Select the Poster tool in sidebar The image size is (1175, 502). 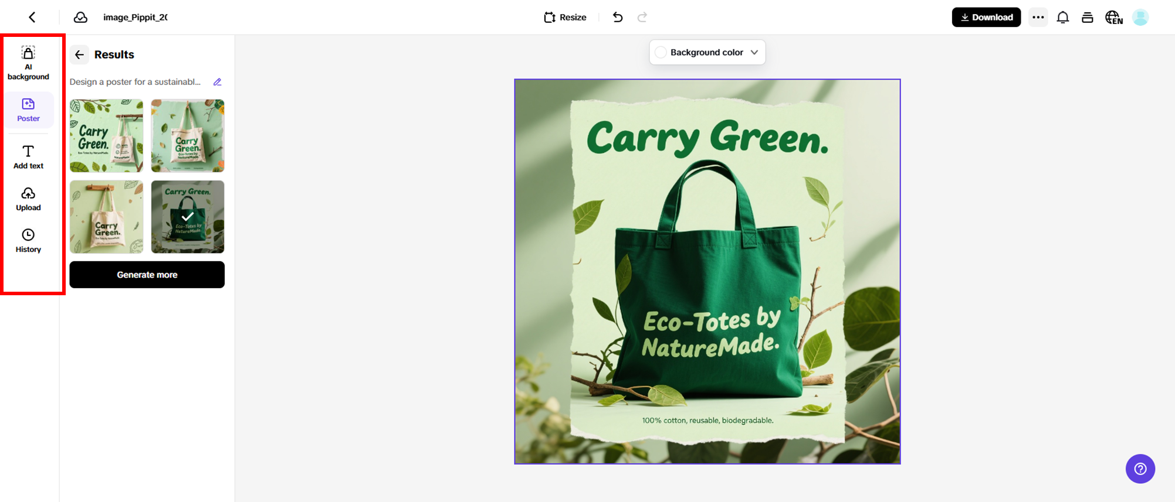28,110
